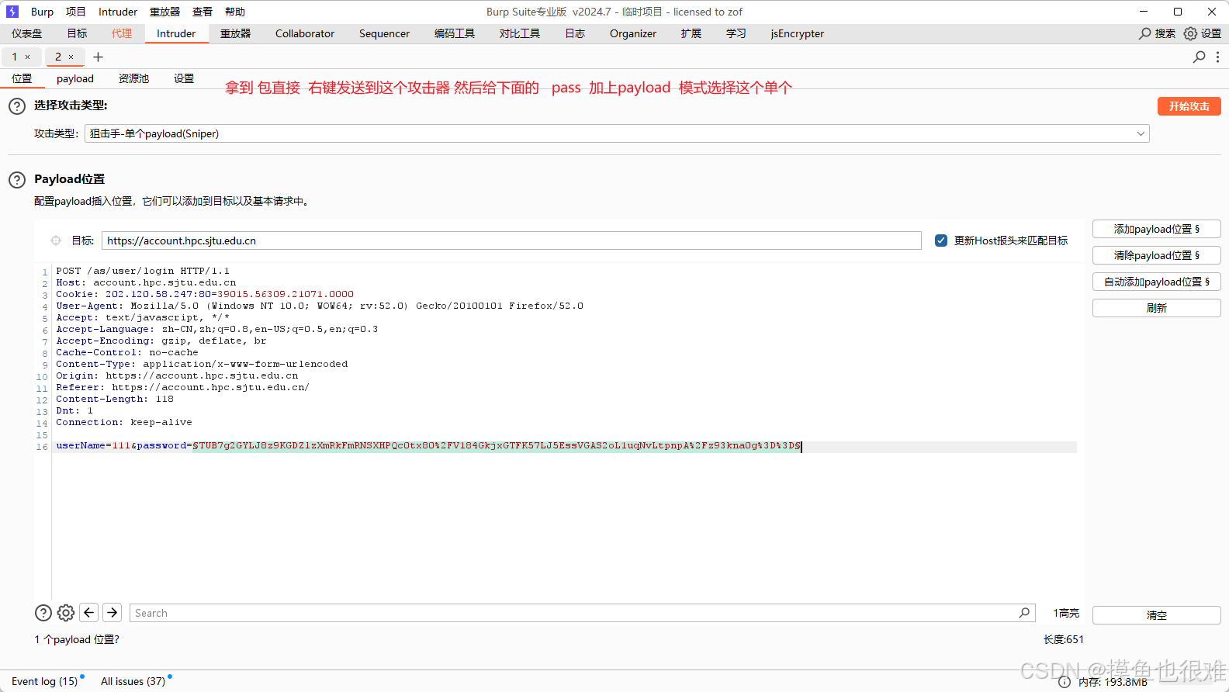This screenshot has width=1229, height=692.
Task: Click 添加payload位置 § button
Action: 1156,229
